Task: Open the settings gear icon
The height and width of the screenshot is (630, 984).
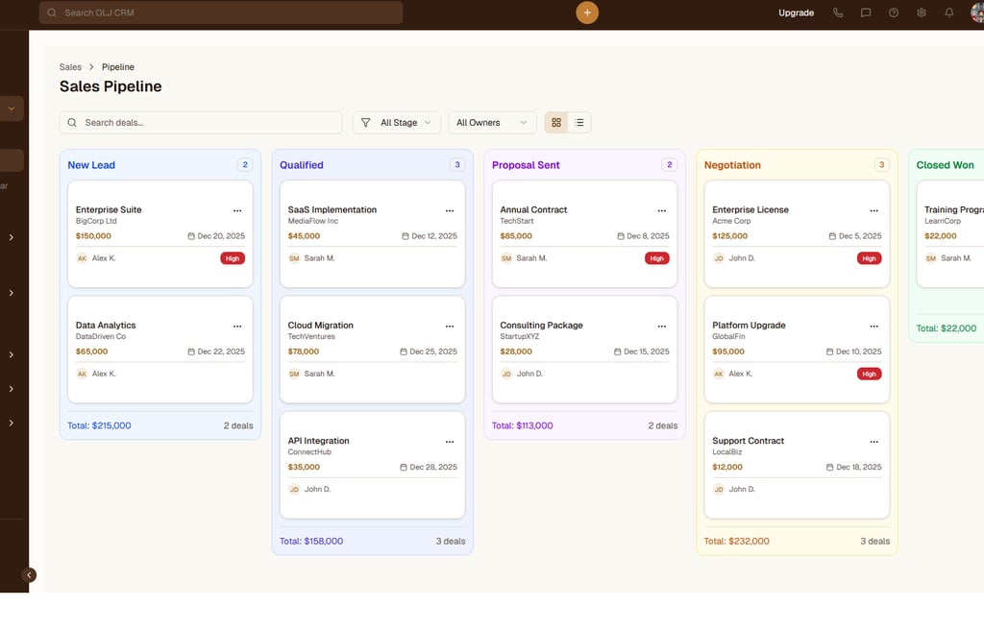Action: 922,12
